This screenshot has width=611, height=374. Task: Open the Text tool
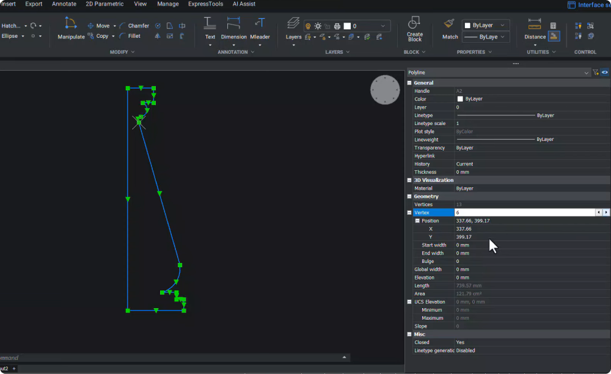click(x=210, y=29)
